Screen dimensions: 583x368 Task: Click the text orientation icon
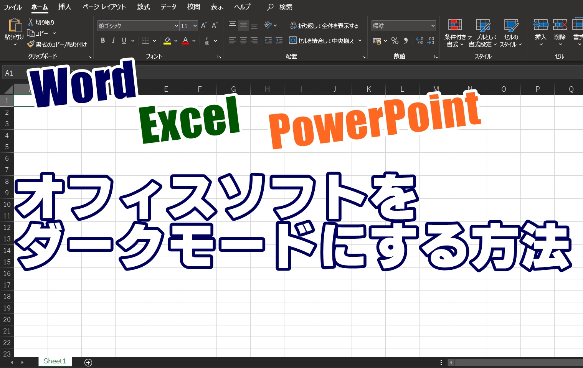268,25
